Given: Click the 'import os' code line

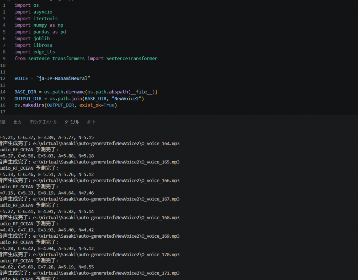Looking at the screenshot, I should pyautogui.click(x=27, y=5).
